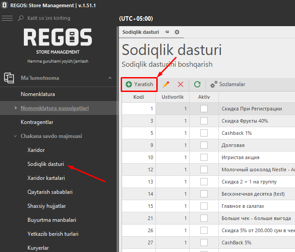Image resolution: width=295 pixels, height=252 pixels.
Task: Open Xaridor kartalari in sidebar
Action: 46,178
